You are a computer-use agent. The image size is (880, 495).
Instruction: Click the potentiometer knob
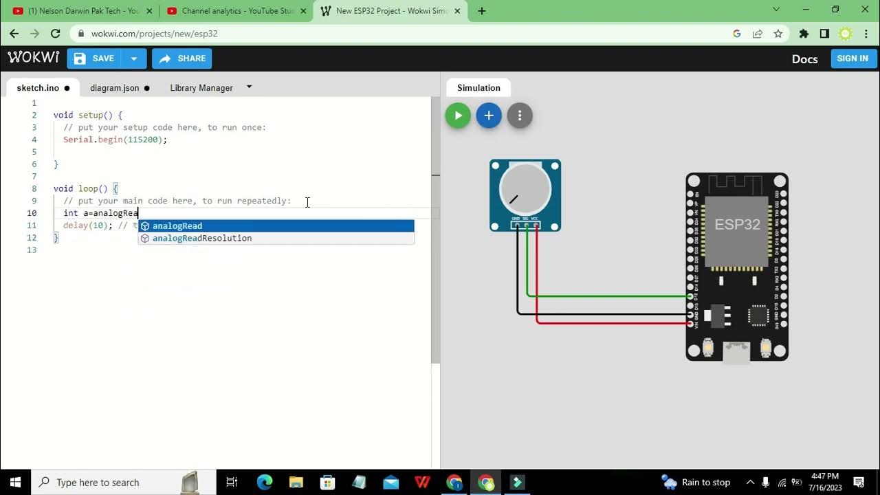(525, 189)
